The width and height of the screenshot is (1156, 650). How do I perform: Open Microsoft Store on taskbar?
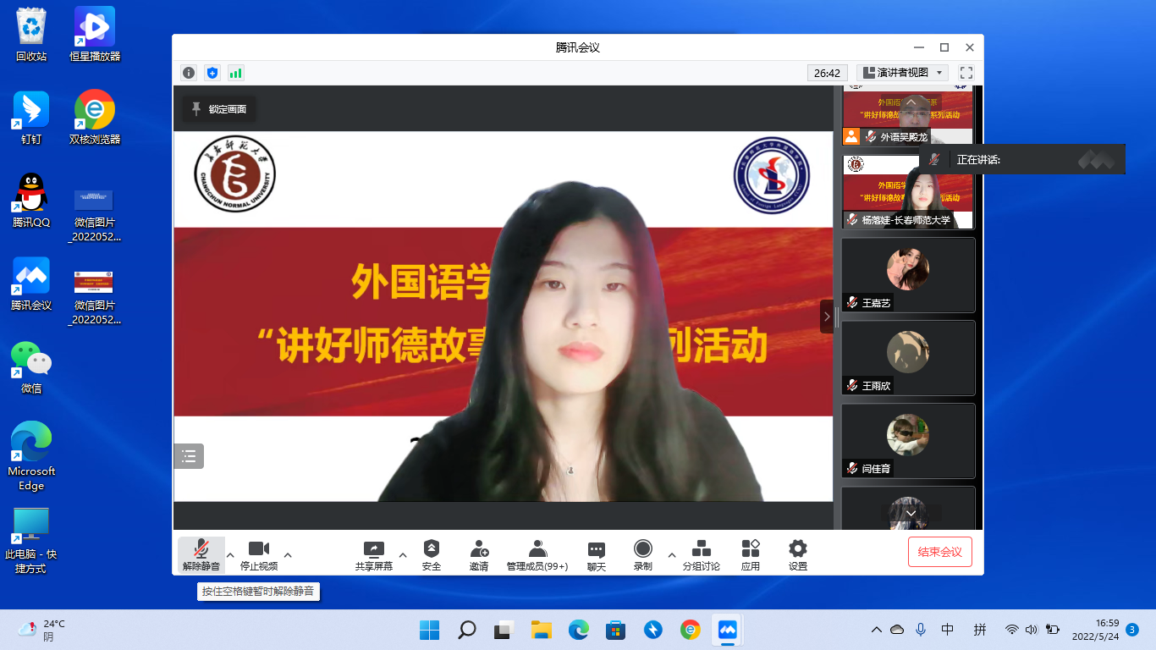coord(615,630)
